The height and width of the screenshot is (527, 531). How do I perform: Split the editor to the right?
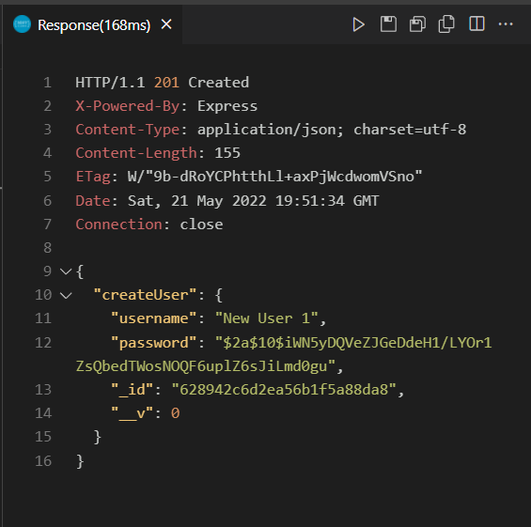pyautogui.click(x=476, y=23)
